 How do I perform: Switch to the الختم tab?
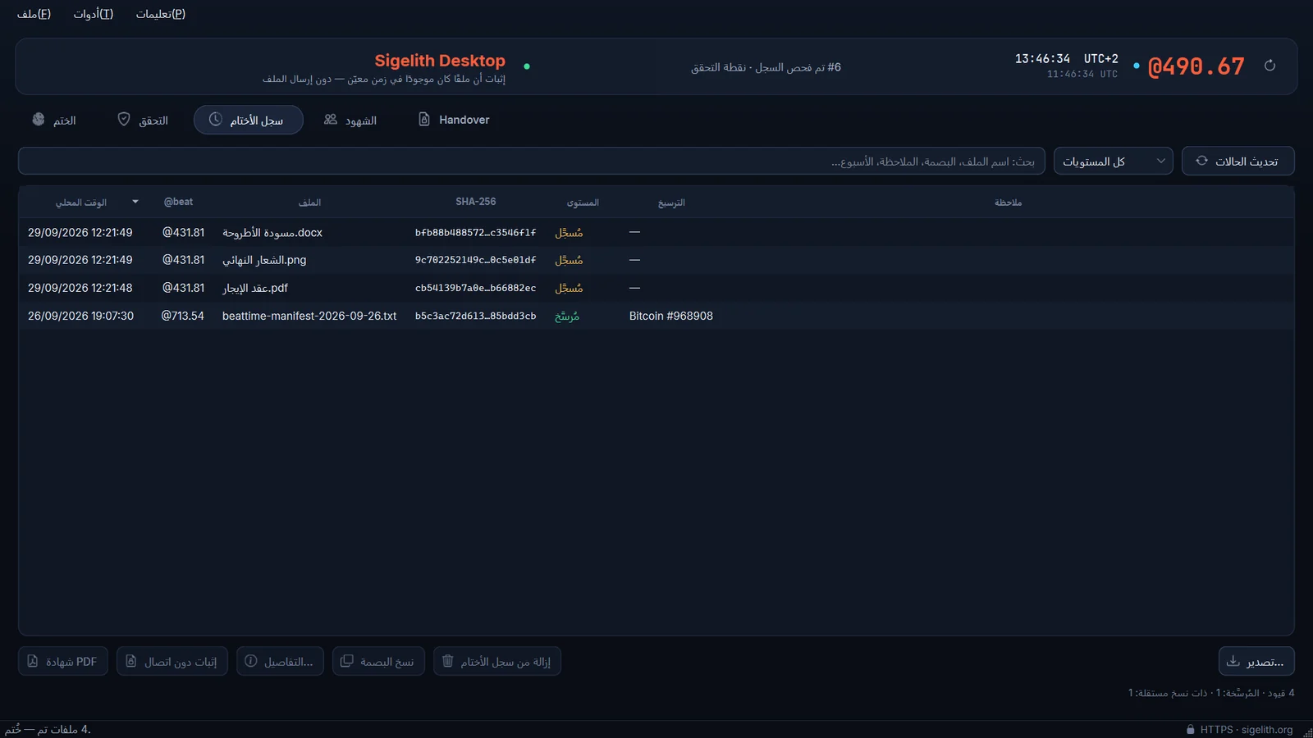click(54, 120)
